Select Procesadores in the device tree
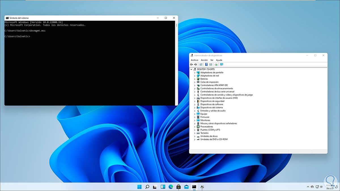Viewport: 340px width, 191px height. (207, 127)
